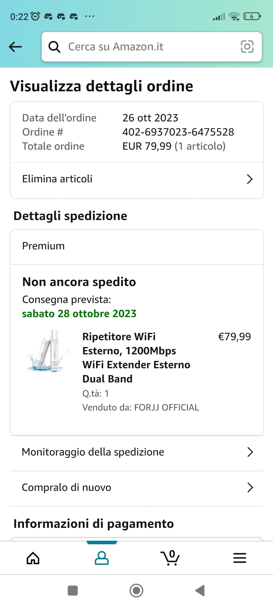The width and height of the screenshot is (273, 607).
Task: Open the camera lens scan icon
Action: point(247,47)
